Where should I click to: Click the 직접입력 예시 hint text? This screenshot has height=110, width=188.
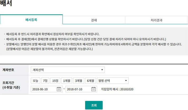pos(117,89)
